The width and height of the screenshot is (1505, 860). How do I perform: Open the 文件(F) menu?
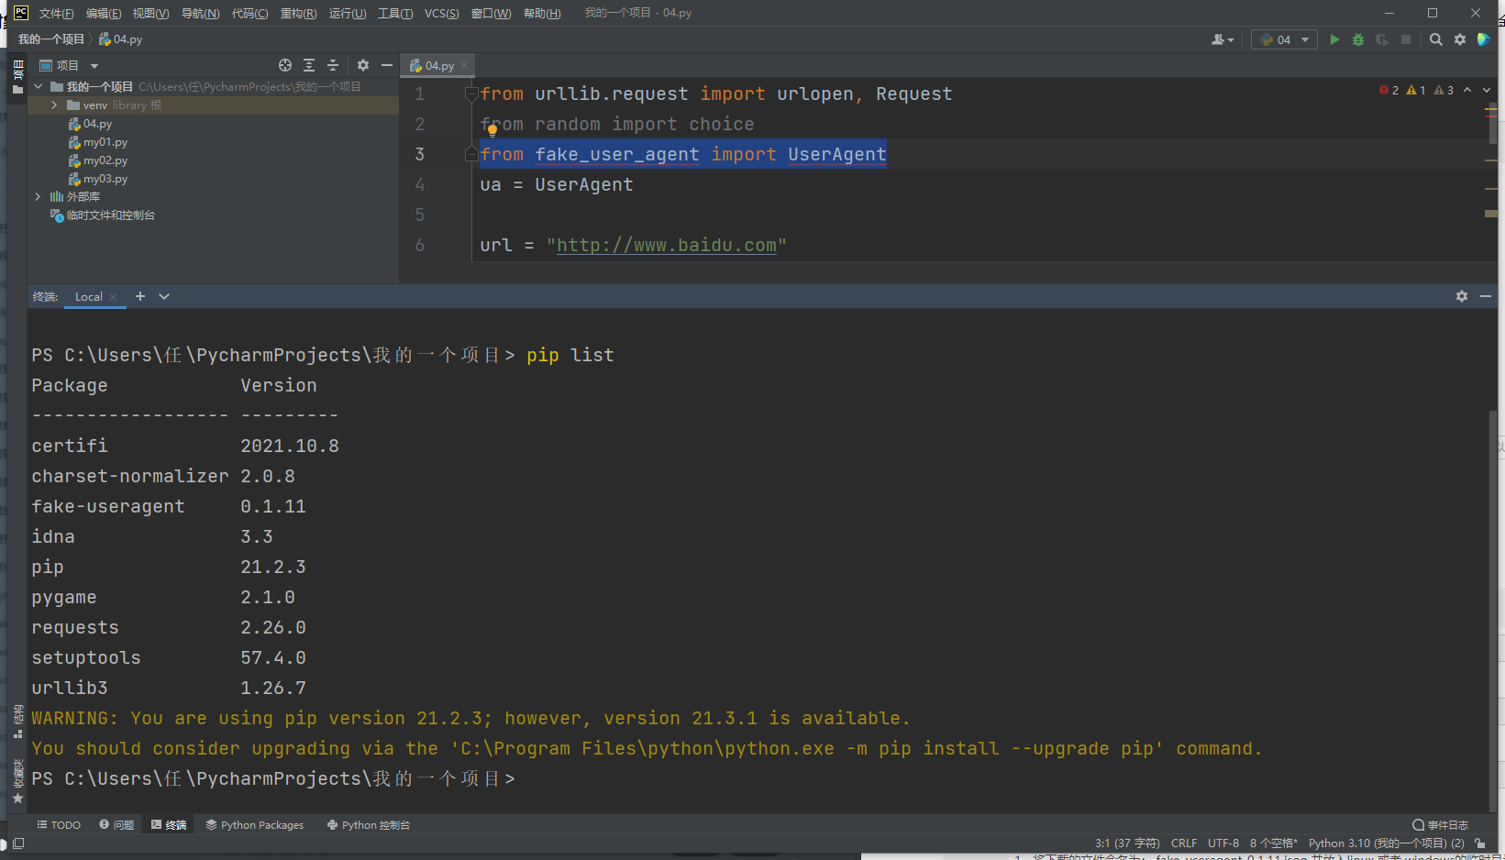56,13
